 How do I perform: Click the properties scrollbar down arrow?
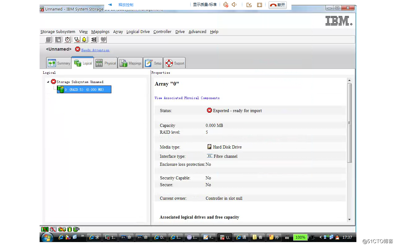(x=349, y=220)
